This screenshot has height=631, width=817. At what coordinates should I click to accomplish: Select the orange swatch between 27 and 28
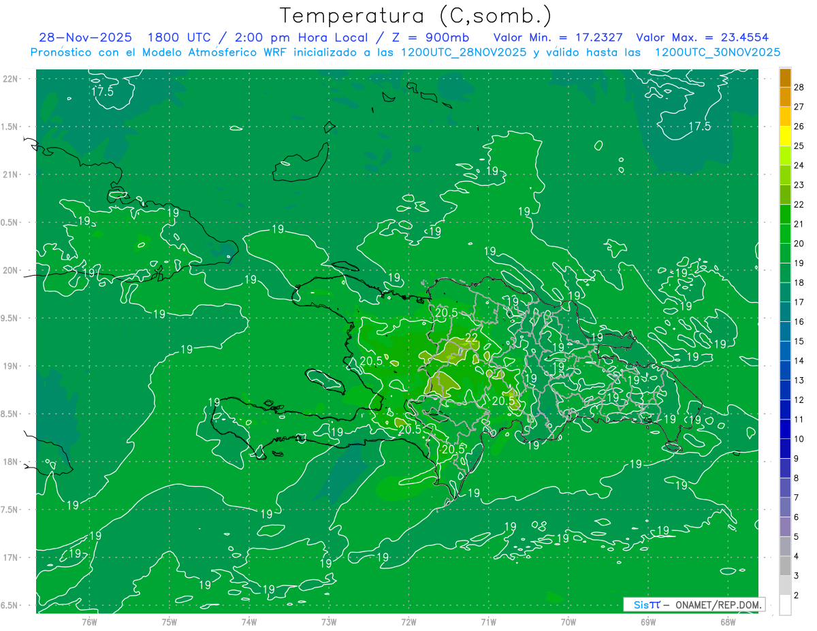(x=785, y=97)
